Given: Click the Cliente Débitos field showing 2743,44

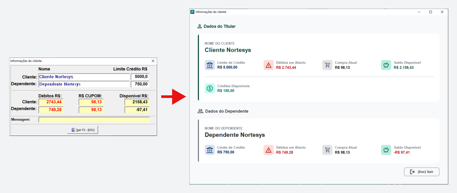Looking at the screenshot, I should (51, 102).
